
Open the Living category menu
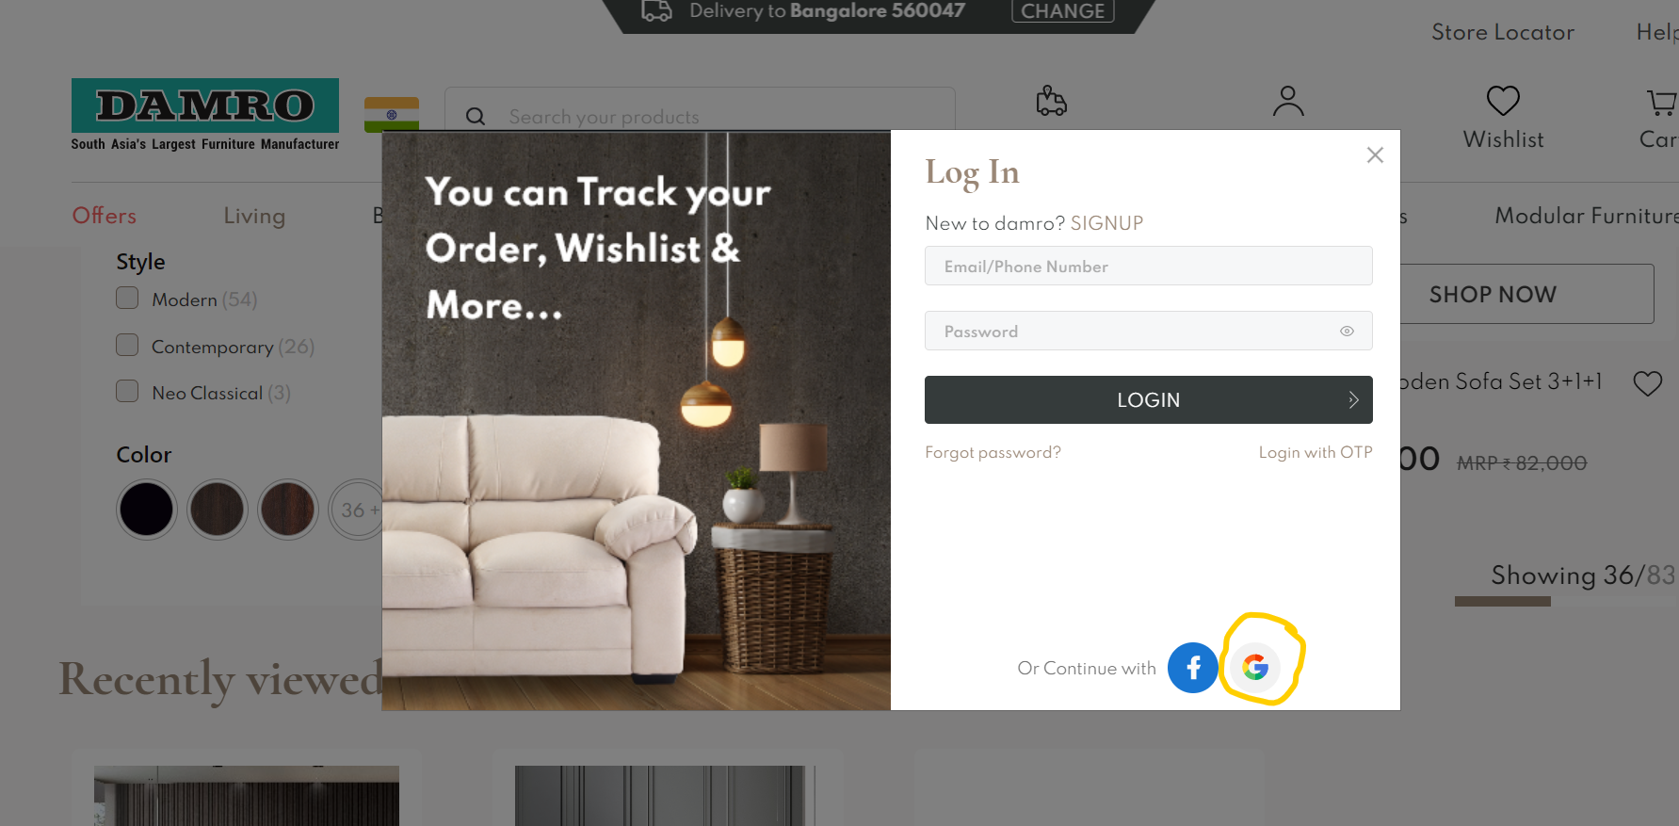point(254,216)
